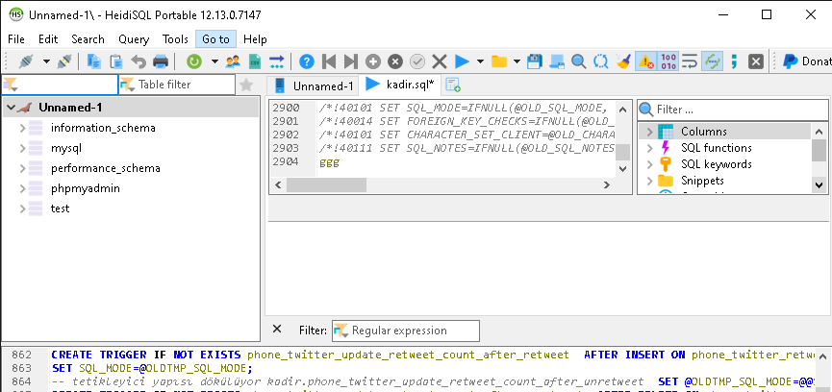Go to first row icon

(x=328, y=61)
